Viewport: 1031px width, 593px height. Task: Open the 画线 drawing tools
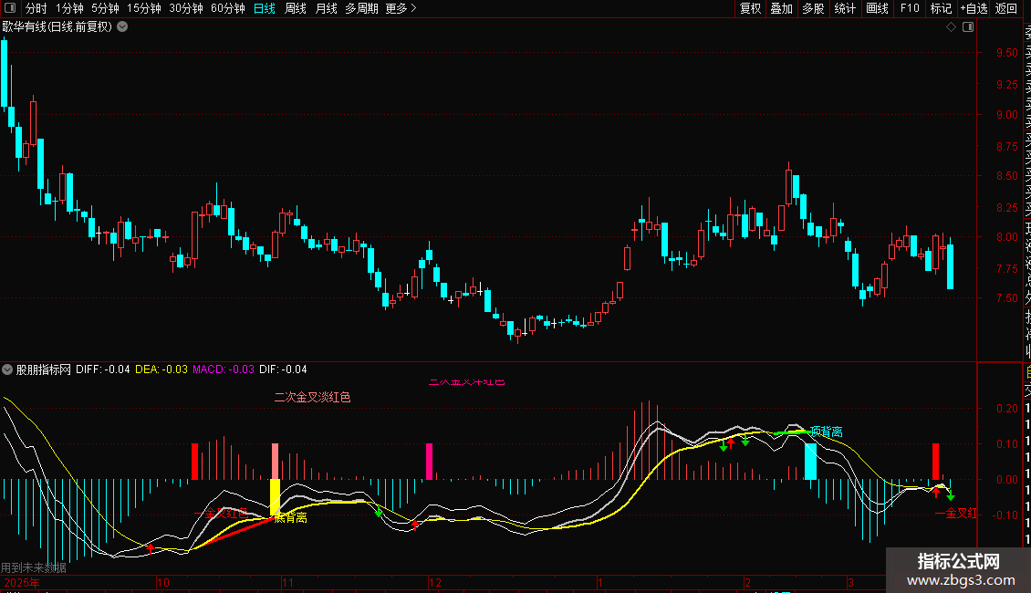pos(877,8)
